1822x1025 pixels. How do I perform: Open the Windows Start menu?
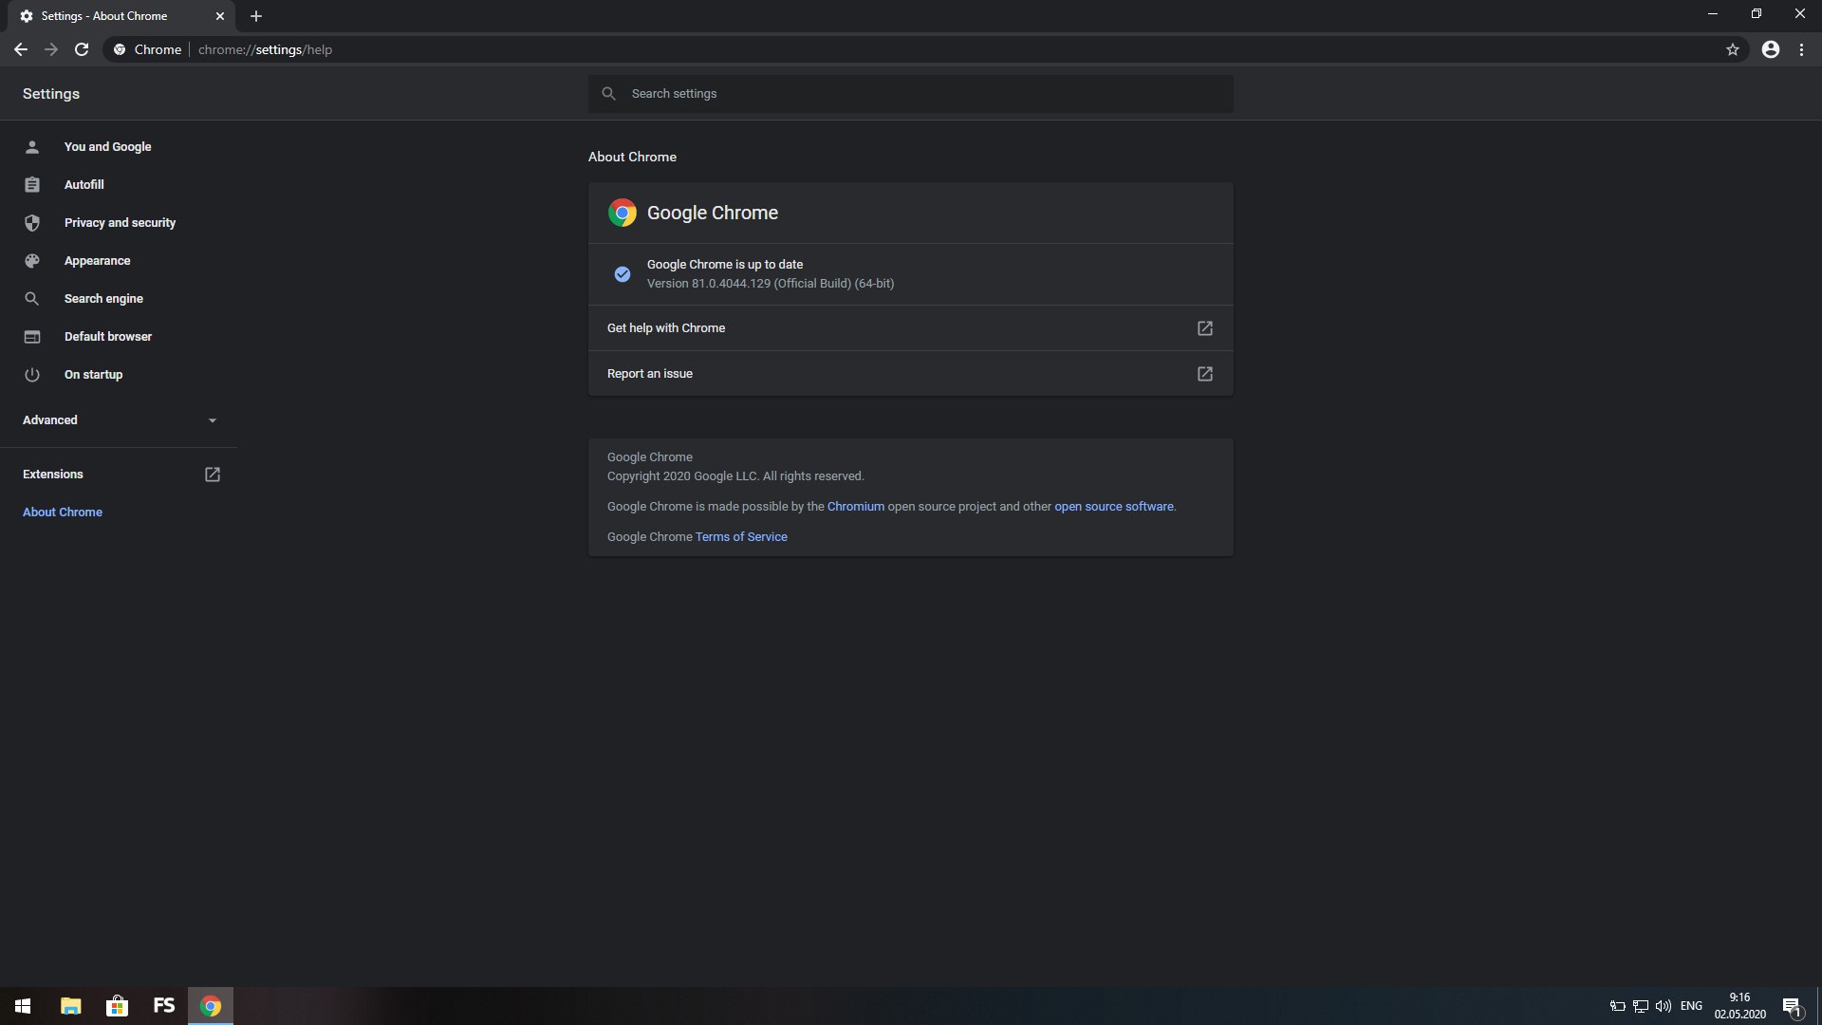pyautogui.click(x=23, y=1006)
